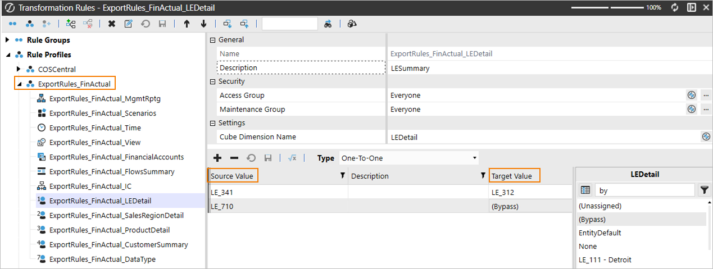Collapse the General properties section
This screenshot has height=269, width=713.
pos(212,40)
